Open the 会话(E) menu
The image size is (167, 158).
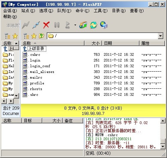10,11
